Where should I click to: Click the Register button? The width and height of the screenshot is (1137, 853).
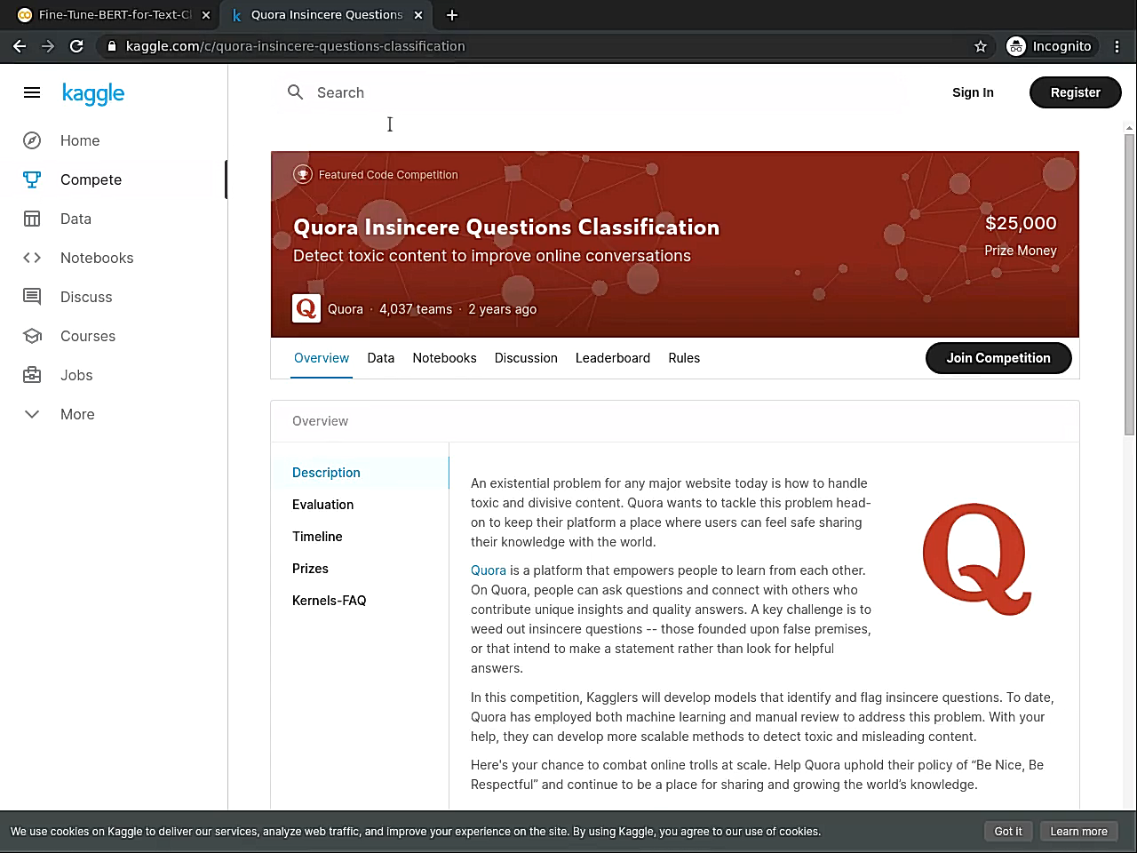(1075, 92)
